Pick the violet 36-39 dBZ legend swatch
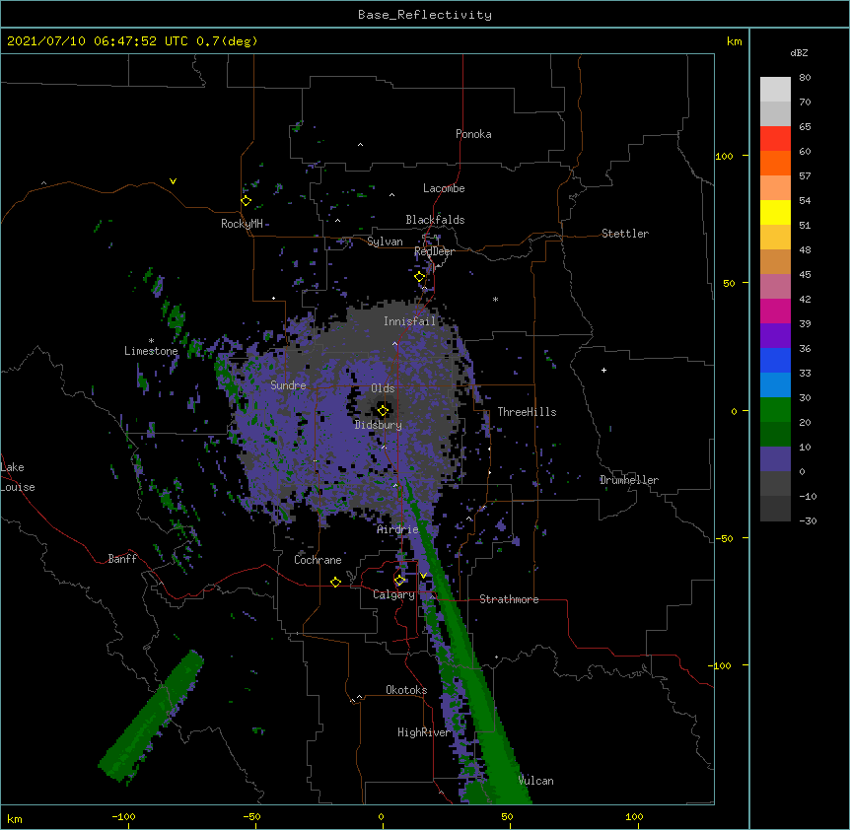This screenshot has height=830, width=850. pos(775,336)
